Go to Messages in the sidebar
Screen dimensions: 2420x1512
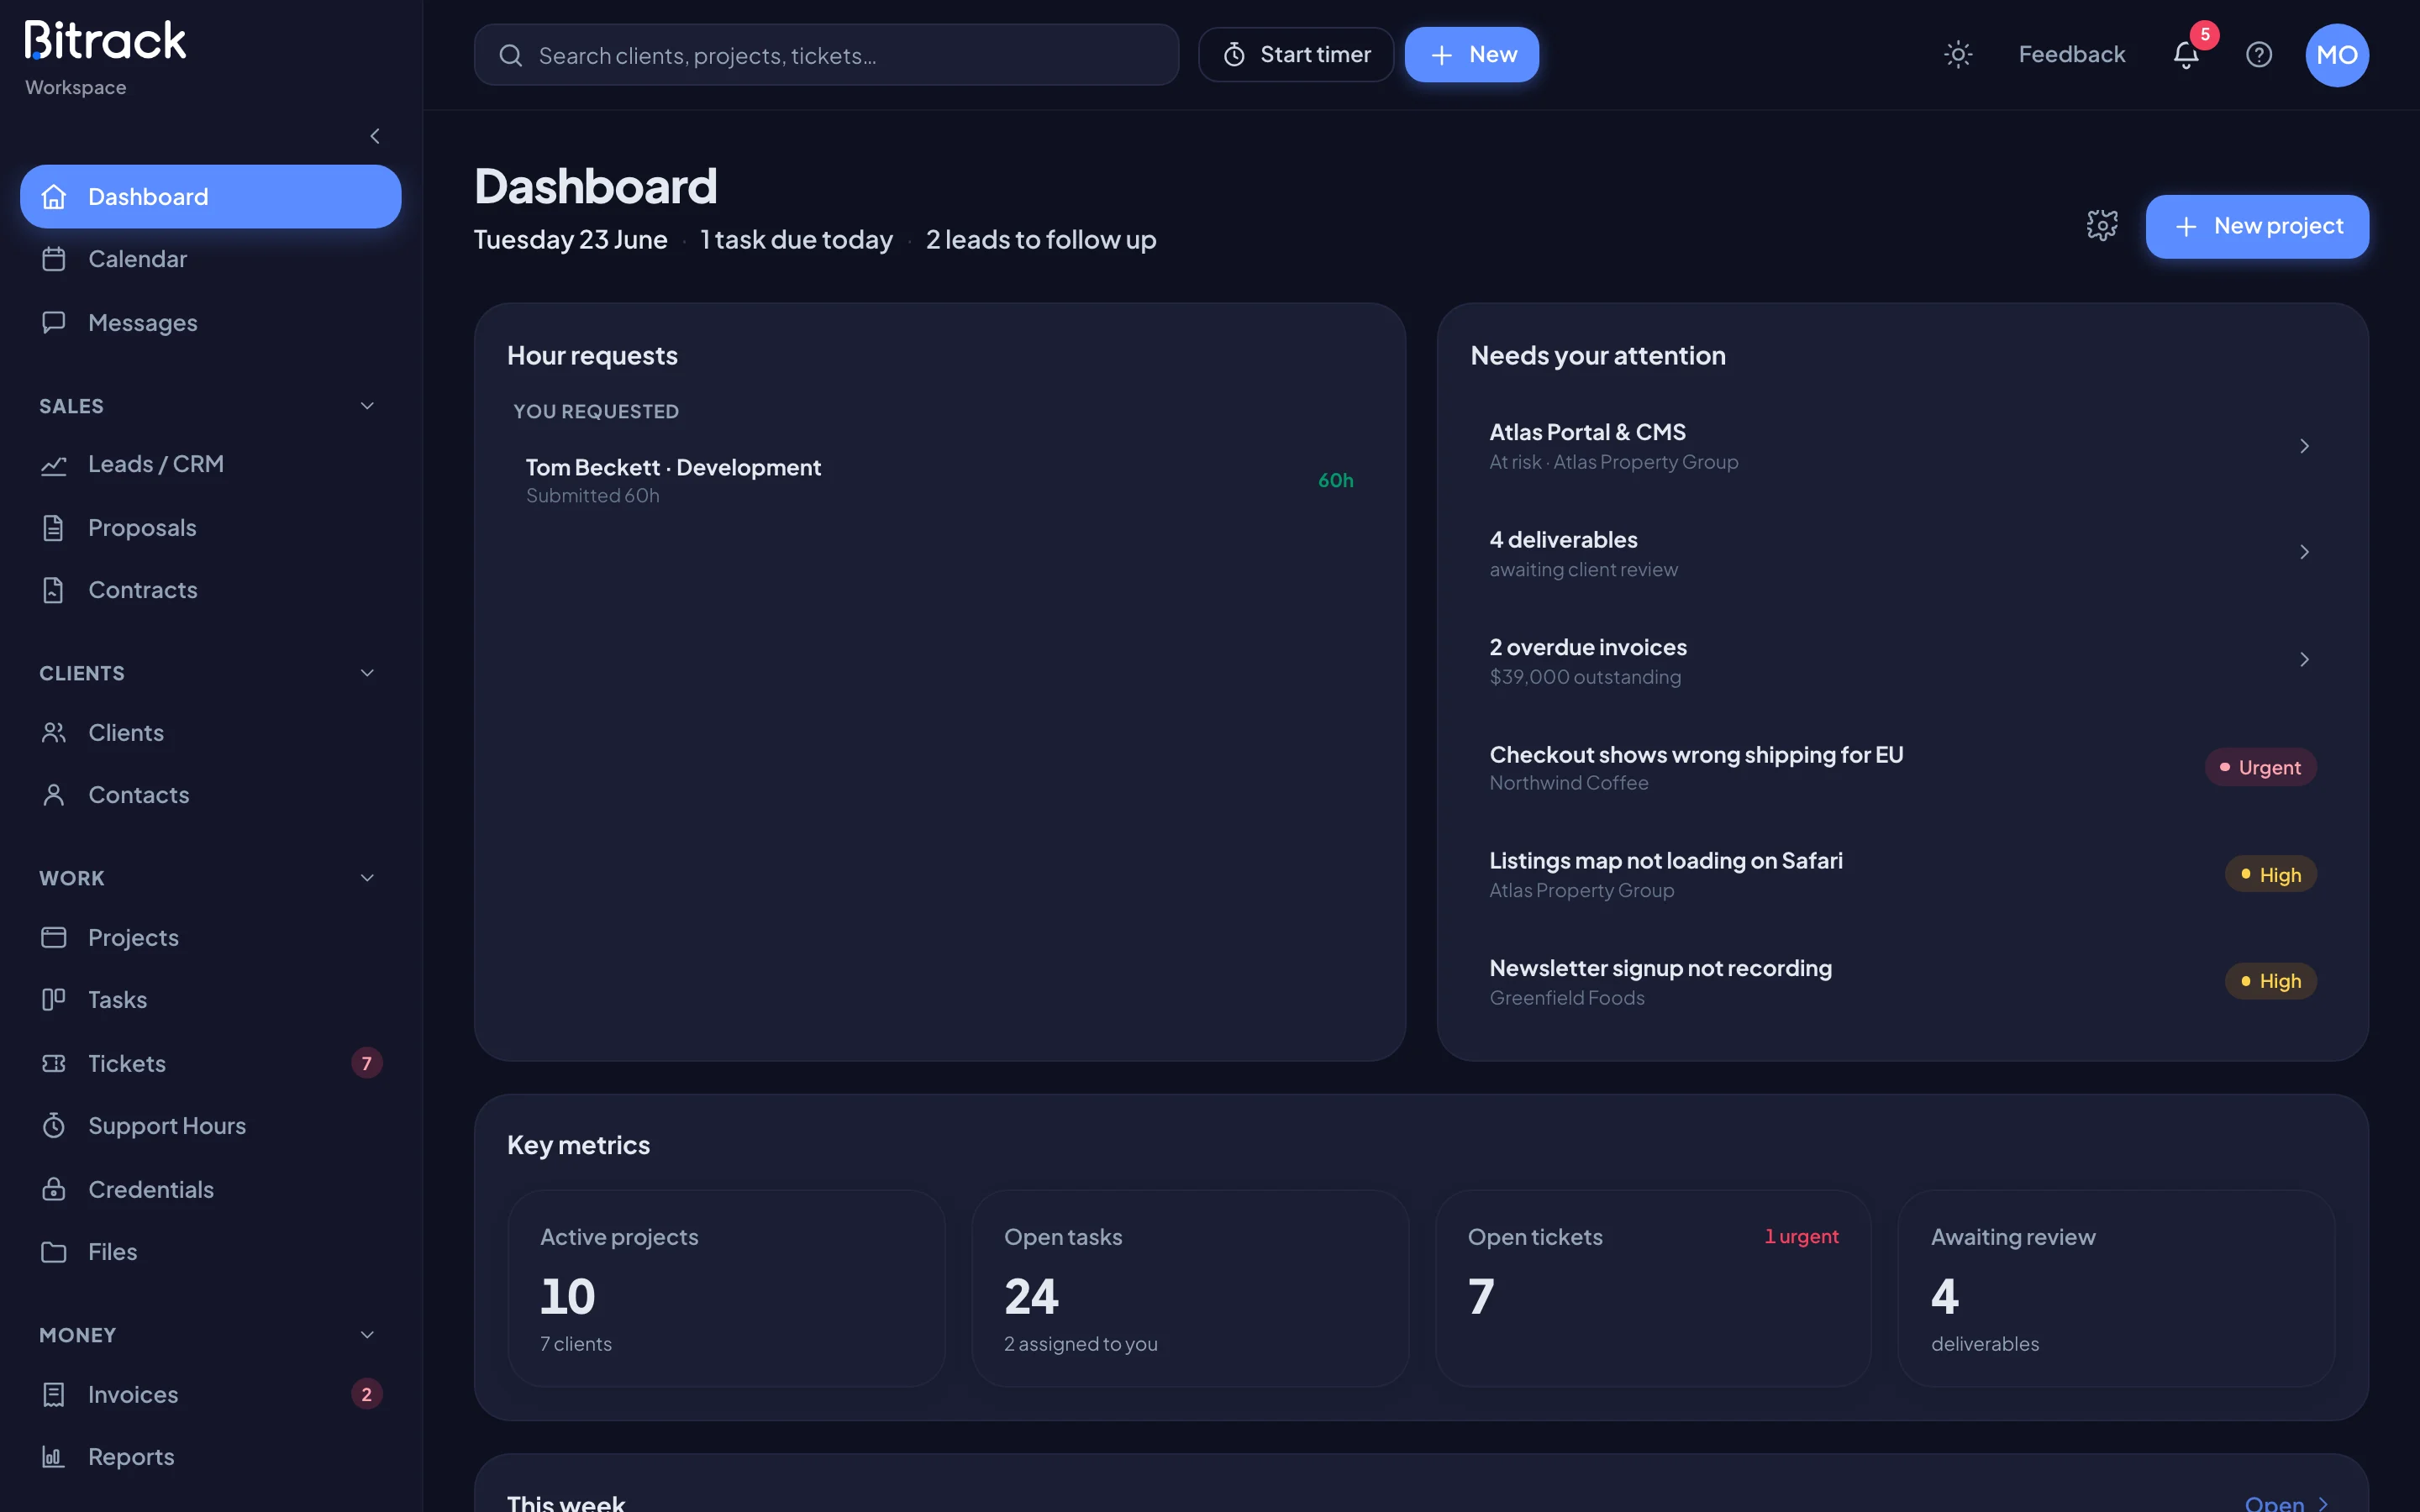pyautogui.click(x=210, y=322)
